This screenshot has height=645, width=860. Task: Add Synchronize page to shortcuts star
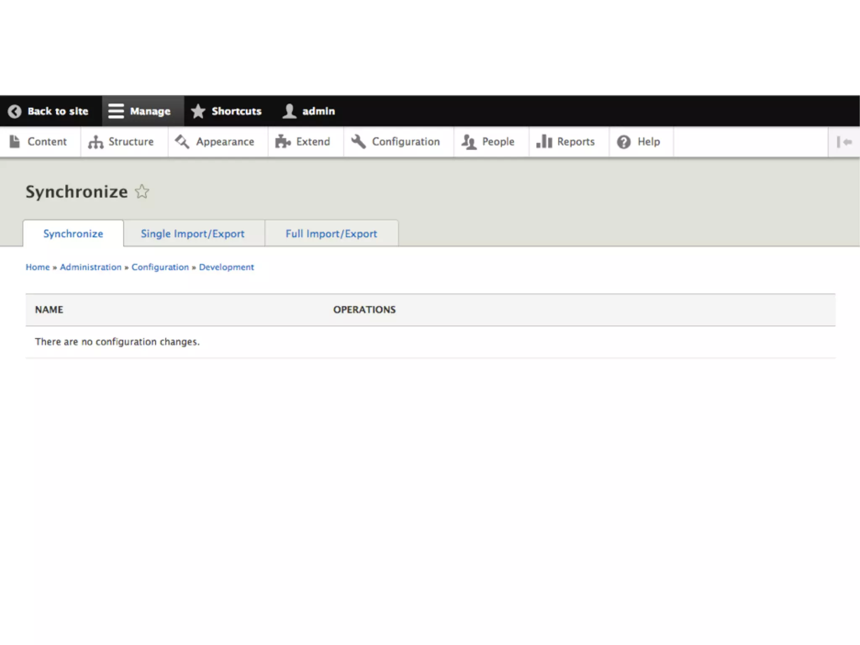point(142,192)
